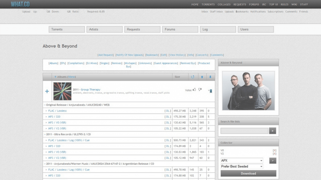Jump to Guest Appearances section link
Screen dimensions: 321x180
[x=166, y=63]
